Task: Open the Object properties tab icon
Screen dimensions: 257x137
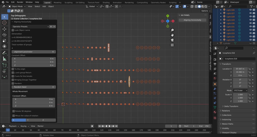Action: 215,84
